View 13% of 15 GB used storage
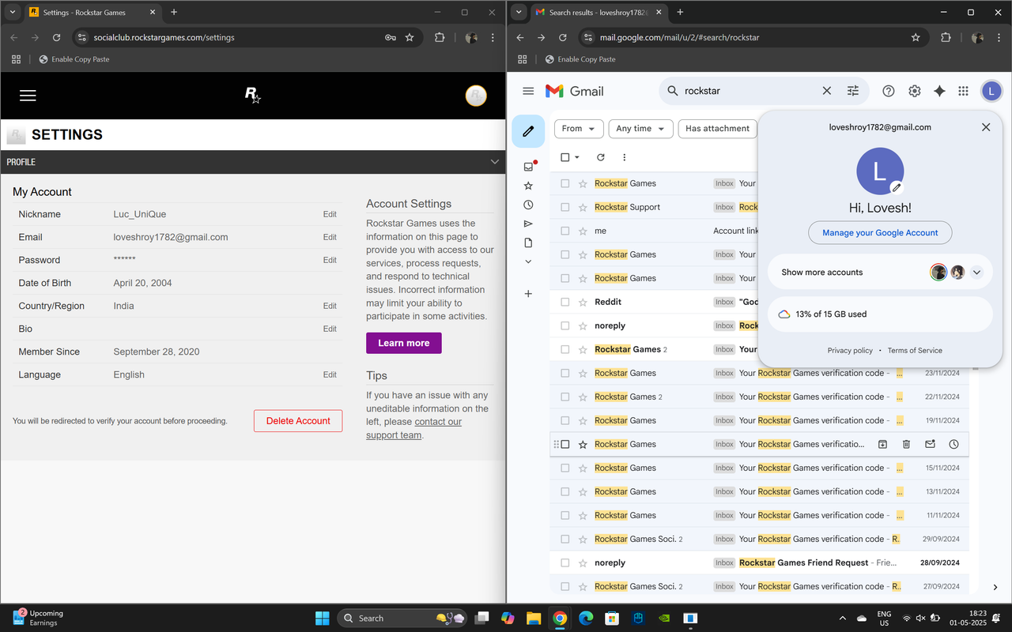Viewport: 1012px width, 632px height. (x=880, y=314)
